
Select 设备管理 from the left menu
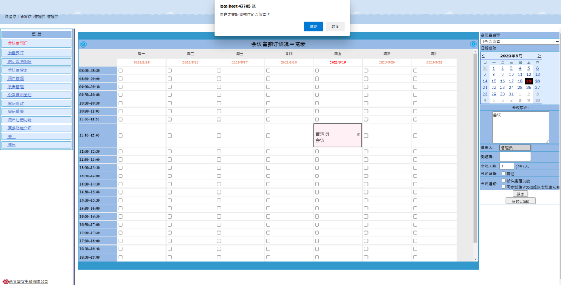[16, 86]
